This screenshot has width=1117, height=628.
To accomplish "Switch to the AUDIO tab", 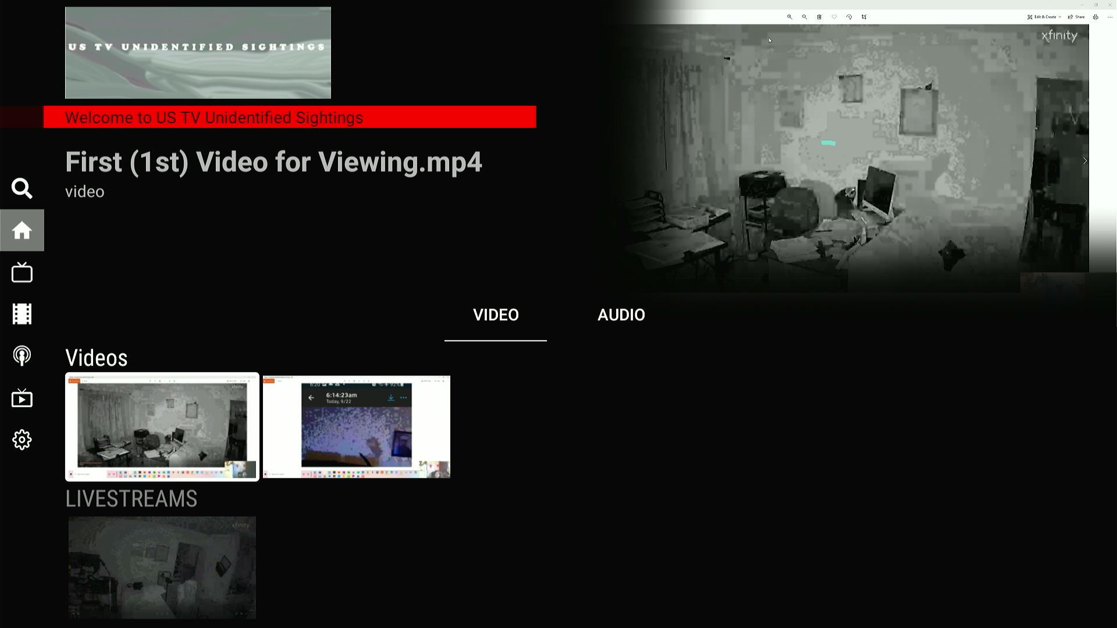I will point(621,315).
